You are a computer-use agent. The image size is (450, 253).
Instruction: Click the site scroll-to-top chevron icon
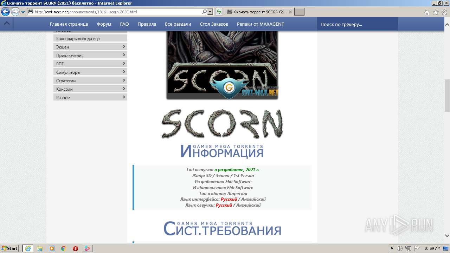7,24
